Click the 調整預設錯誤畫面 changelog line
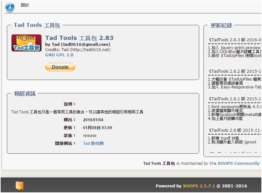This screenshot has height=193, width=262. point(225,83)
